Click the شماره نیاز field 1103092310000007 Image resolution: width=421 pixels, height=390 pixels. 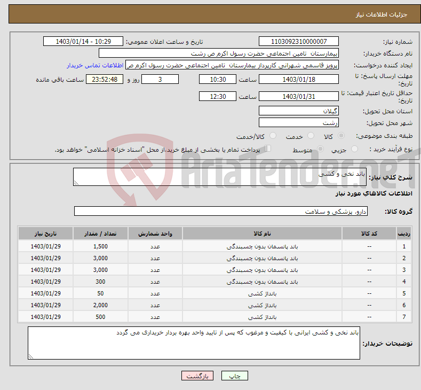pos(299,41)
